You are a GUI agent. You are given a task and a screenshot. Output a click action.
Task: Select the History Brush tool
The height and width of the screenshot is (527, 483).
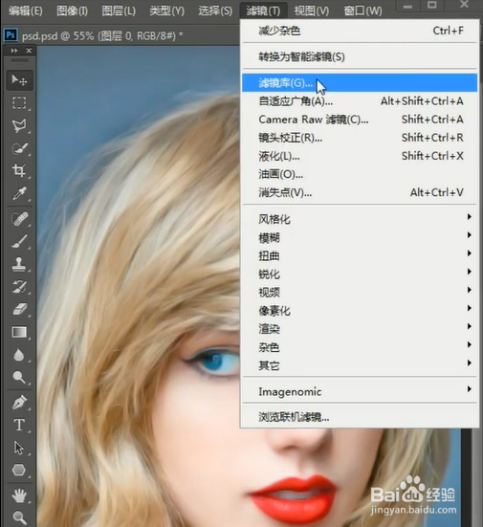(x=19, y=287)
